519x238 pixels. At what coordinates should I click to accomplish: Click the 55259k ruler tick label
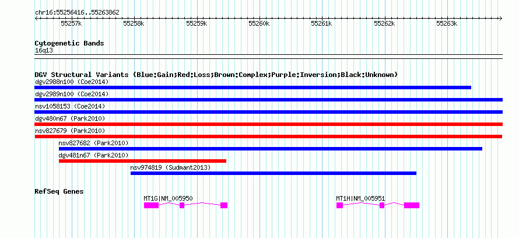(x=197, y=24)
